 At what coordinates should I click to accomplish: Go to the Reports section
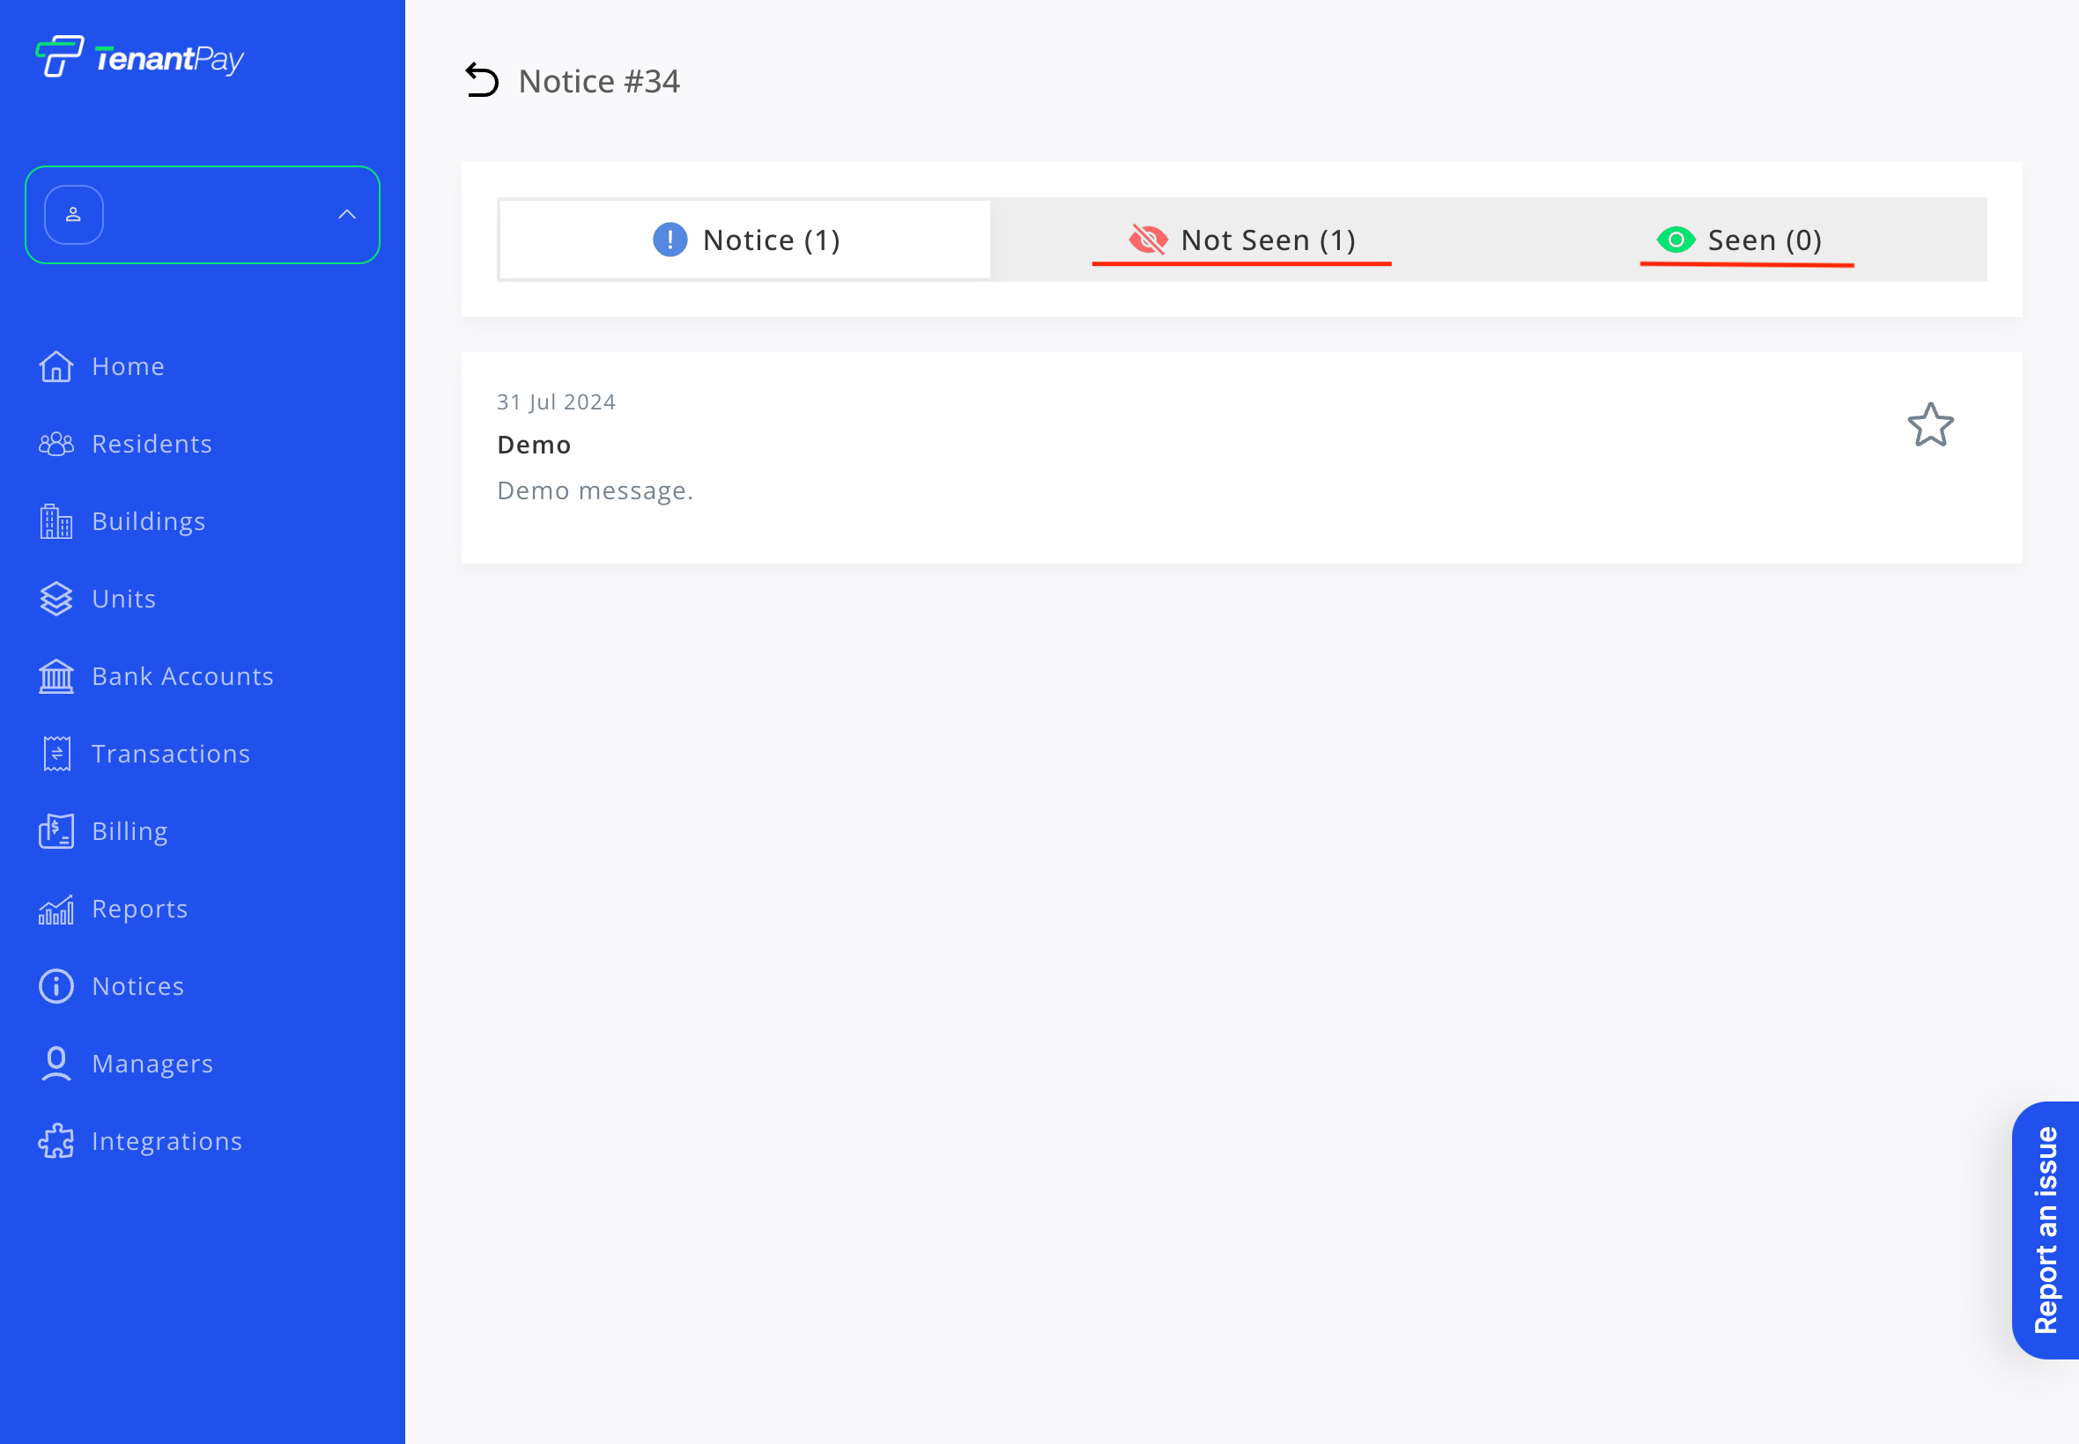(139, 909)
